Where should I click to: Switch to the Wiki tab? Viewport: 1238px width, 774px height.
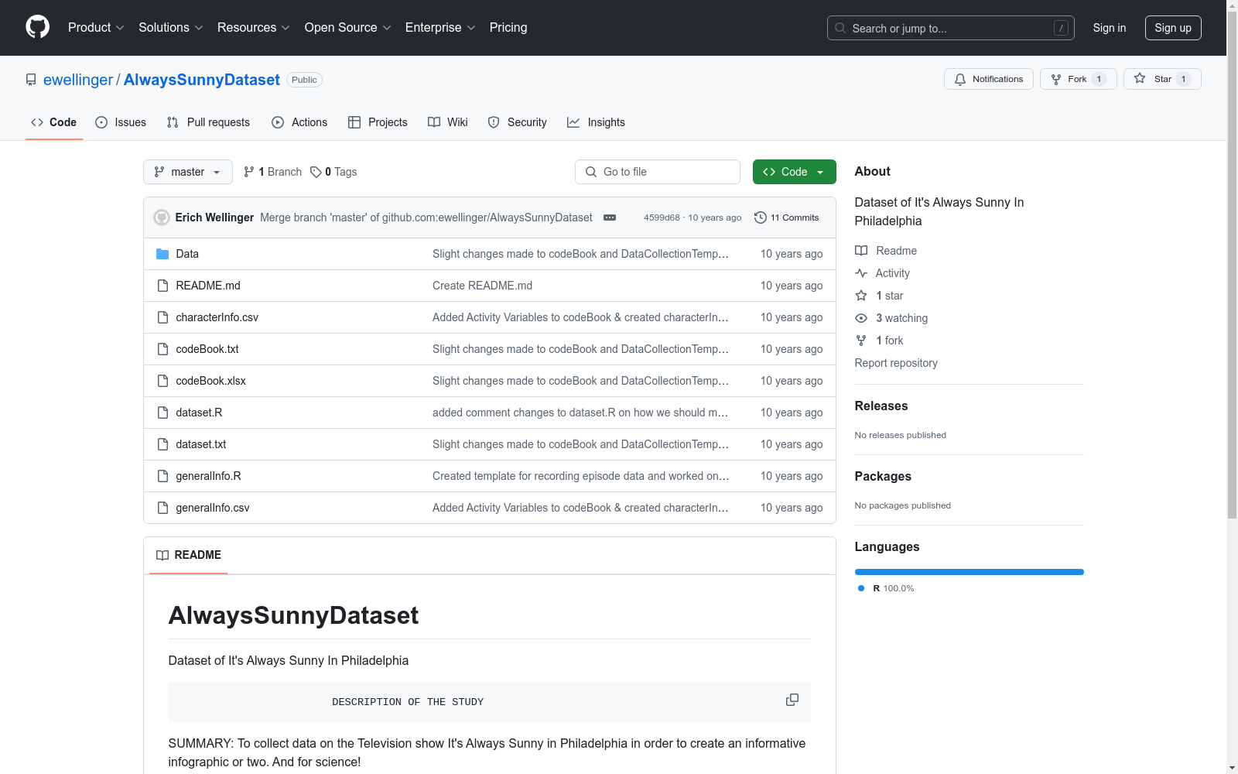(448, 122)
